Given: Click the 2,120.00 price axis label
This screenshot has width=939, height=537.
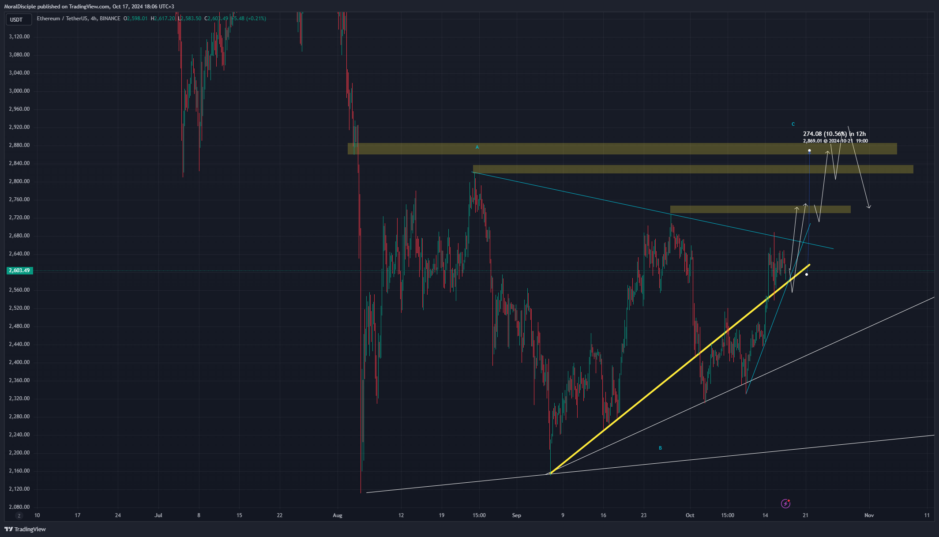Looking at the screenshot, I should 19,489.
